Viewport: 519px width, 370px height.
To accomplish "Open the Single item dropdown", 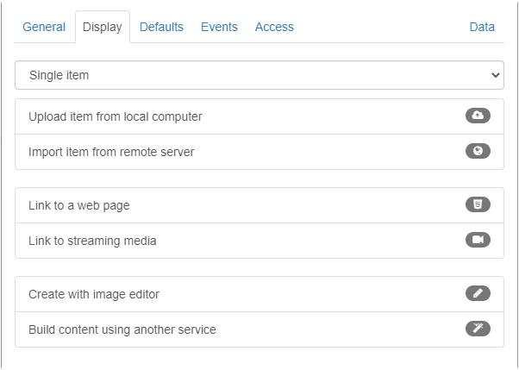I will tap(259, 75).
